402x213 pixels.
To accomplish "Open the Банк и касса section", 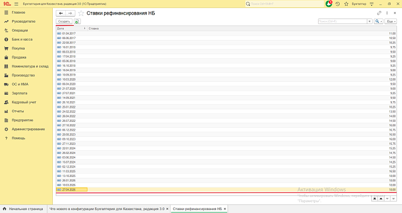I will 22,40.
